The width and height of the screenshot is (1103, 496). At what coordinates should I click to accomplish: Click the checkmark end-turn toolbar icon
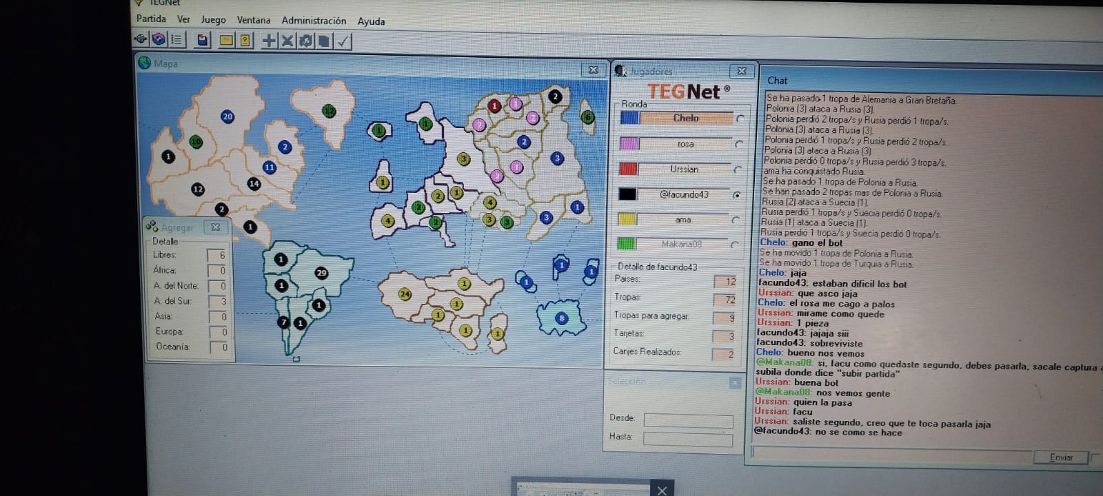click(x=343, y=41)
